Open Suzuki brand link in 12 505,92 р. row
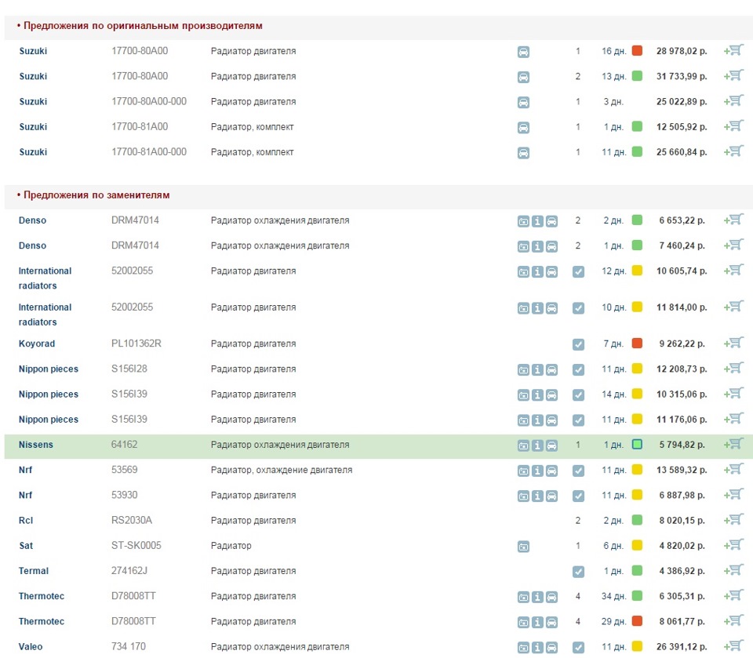The image size is (753, 658). (x=33, y=127)
